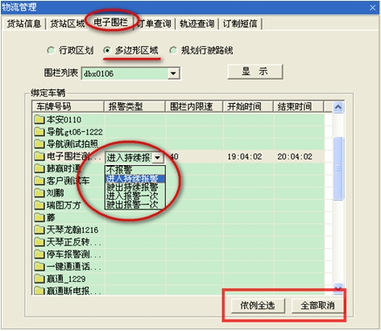Click folder icon for 瑞图万方
Image resolution: width=381 pixels, height=331 pixels.
39,205
